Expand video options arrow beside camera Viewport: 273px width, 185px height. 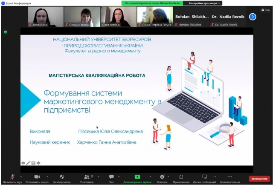click(x=47, y=177)
